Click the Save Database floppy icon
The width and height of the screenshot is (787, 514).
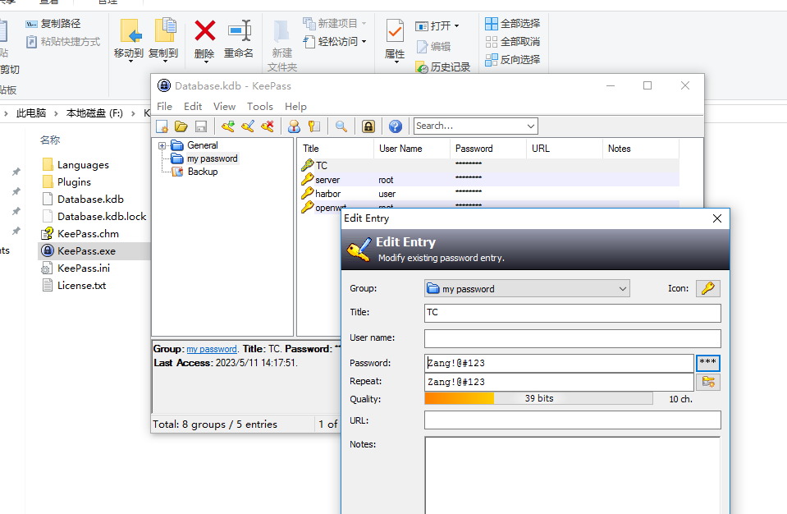201,126
